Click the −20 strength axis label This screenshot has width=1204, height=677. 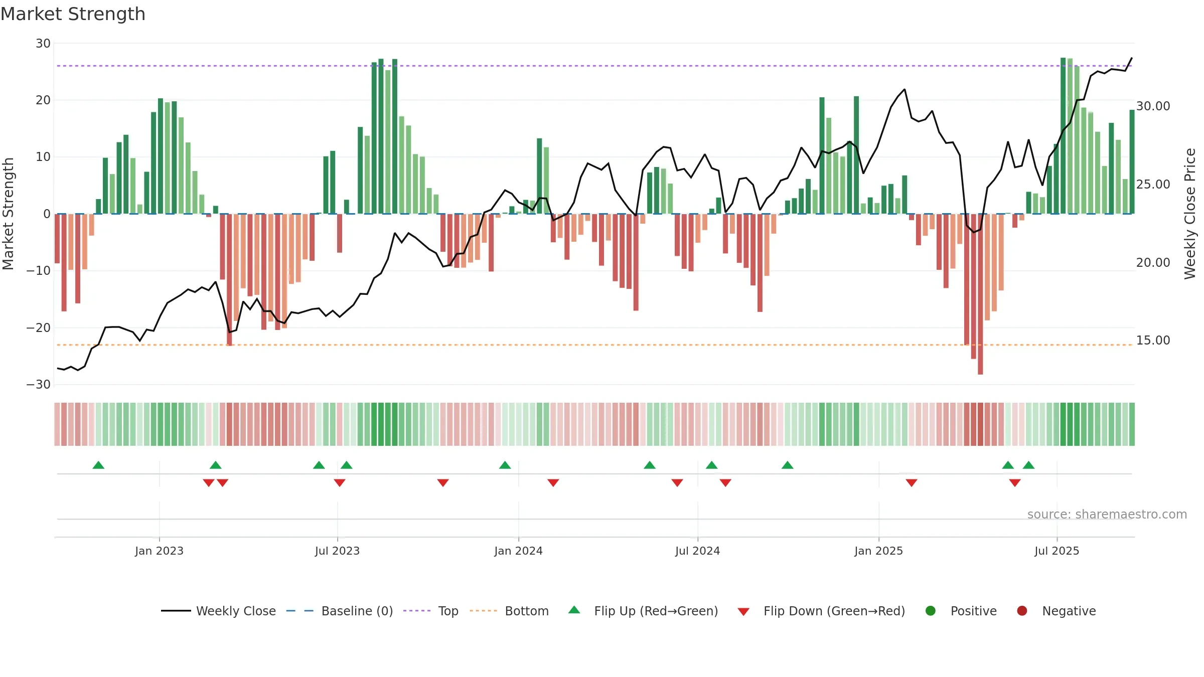click(39, 328)
